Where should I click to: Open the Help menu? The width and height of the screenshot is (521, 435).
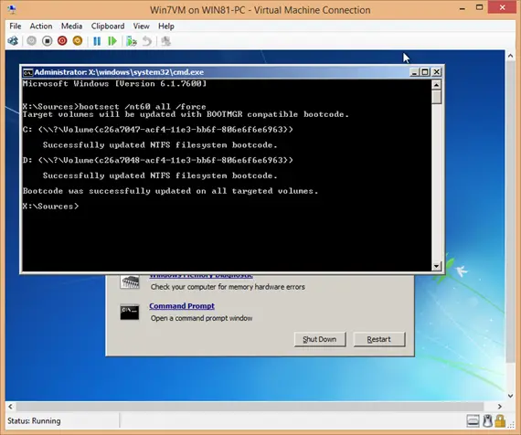165,26
